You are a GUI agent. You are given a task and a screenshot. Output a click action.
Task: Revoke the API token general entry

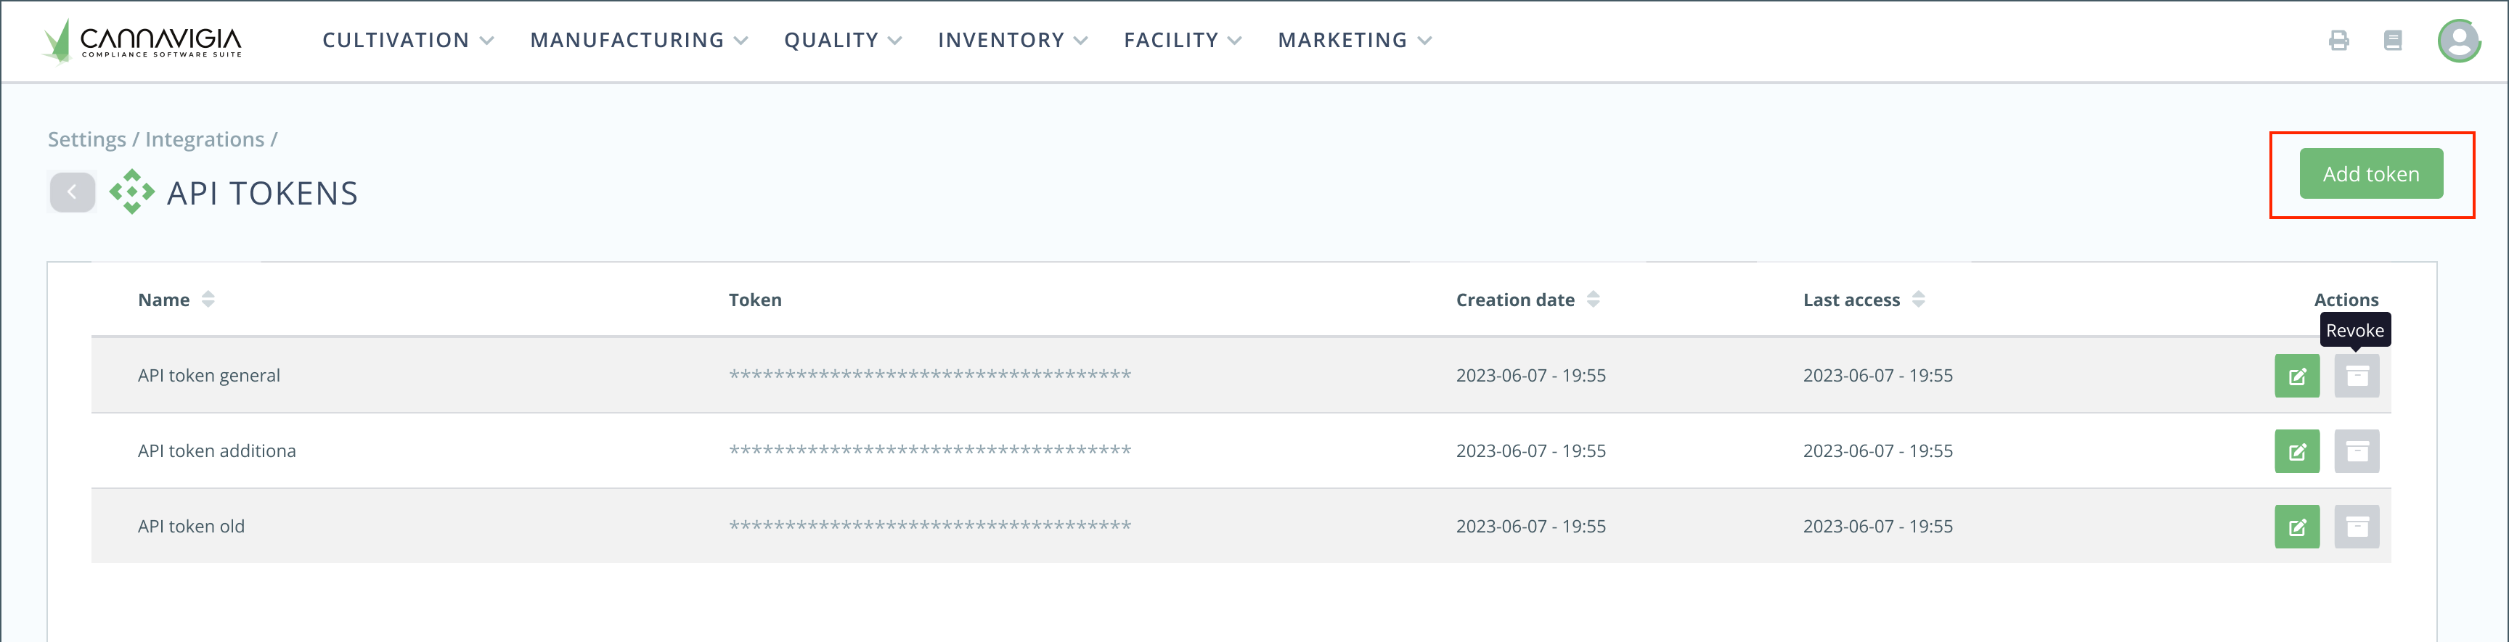pos(2356,376)
